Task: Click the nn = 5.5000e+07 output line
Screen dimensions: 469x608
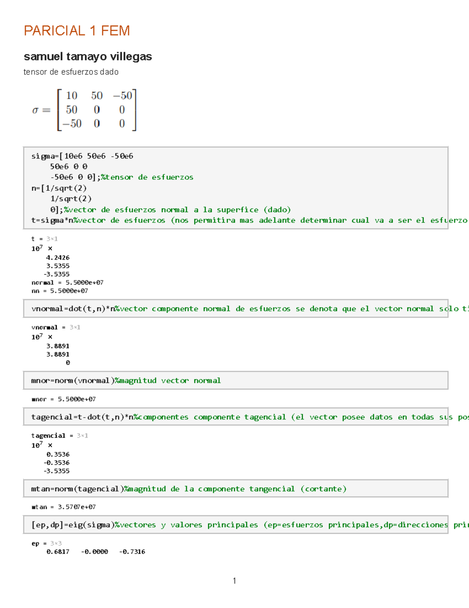Action: (59, 291)
